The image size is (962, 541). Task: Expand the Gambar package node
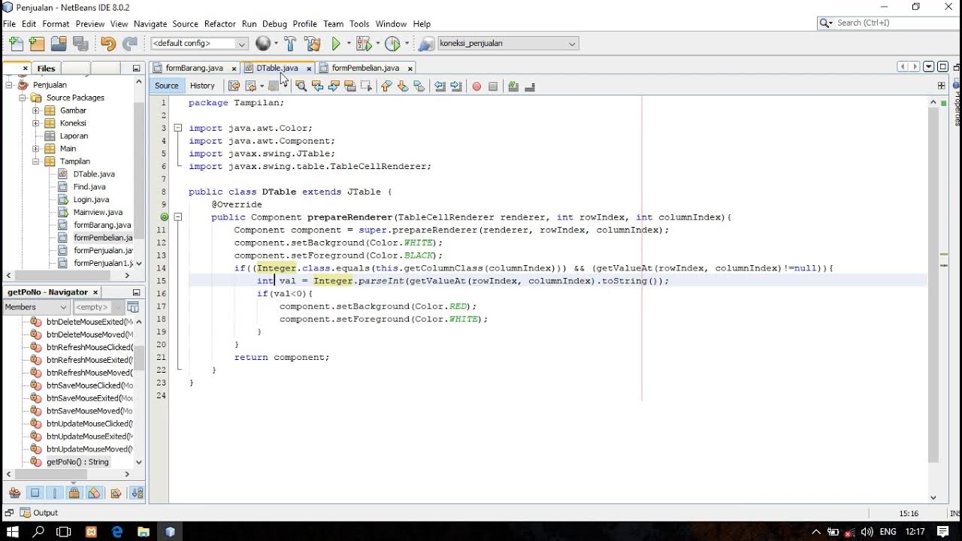coord(35,110)
